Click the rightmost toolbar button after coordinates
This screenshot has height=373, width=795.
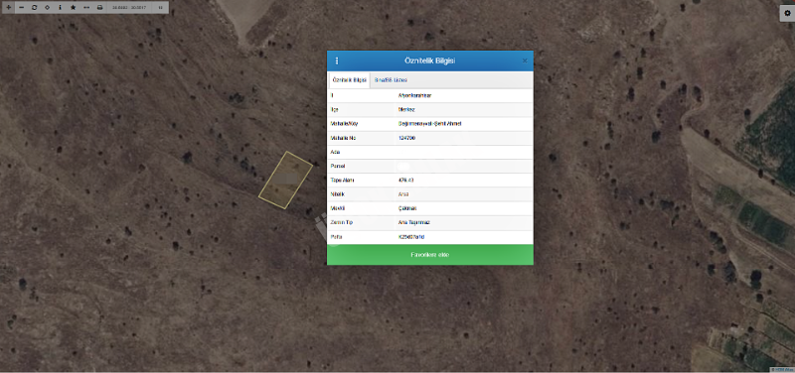[160, 8]
